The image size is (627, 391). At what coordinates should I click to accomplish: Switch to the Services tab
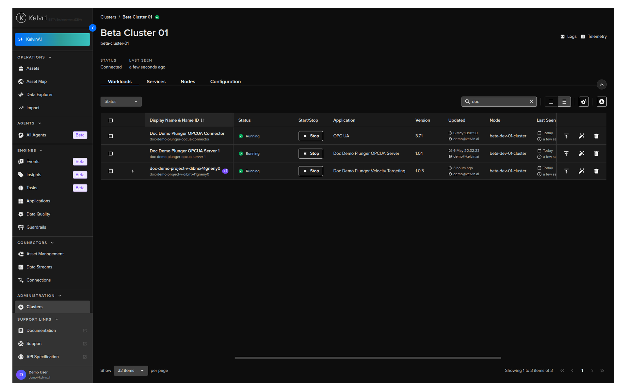[x=156, y=81]
